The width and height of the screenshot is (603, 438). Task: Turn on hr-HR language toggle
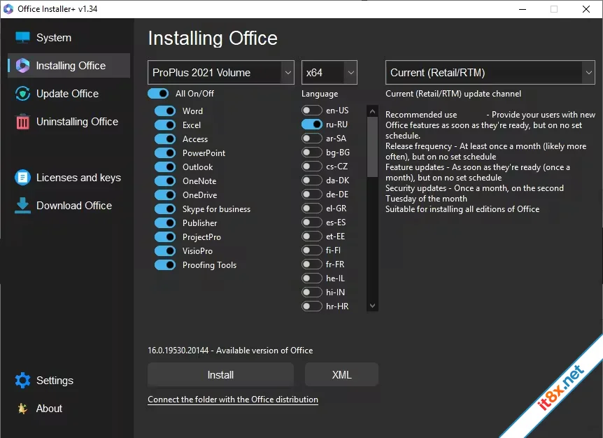tap(312, 306)
